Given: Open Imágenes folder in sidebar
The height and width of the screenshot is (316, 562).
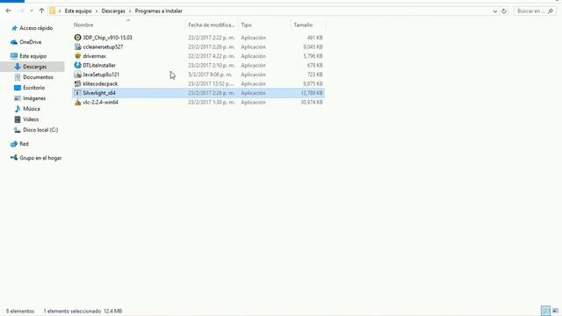Looking at the screenshot, I should pyautogui.click(x=34, y=98).
